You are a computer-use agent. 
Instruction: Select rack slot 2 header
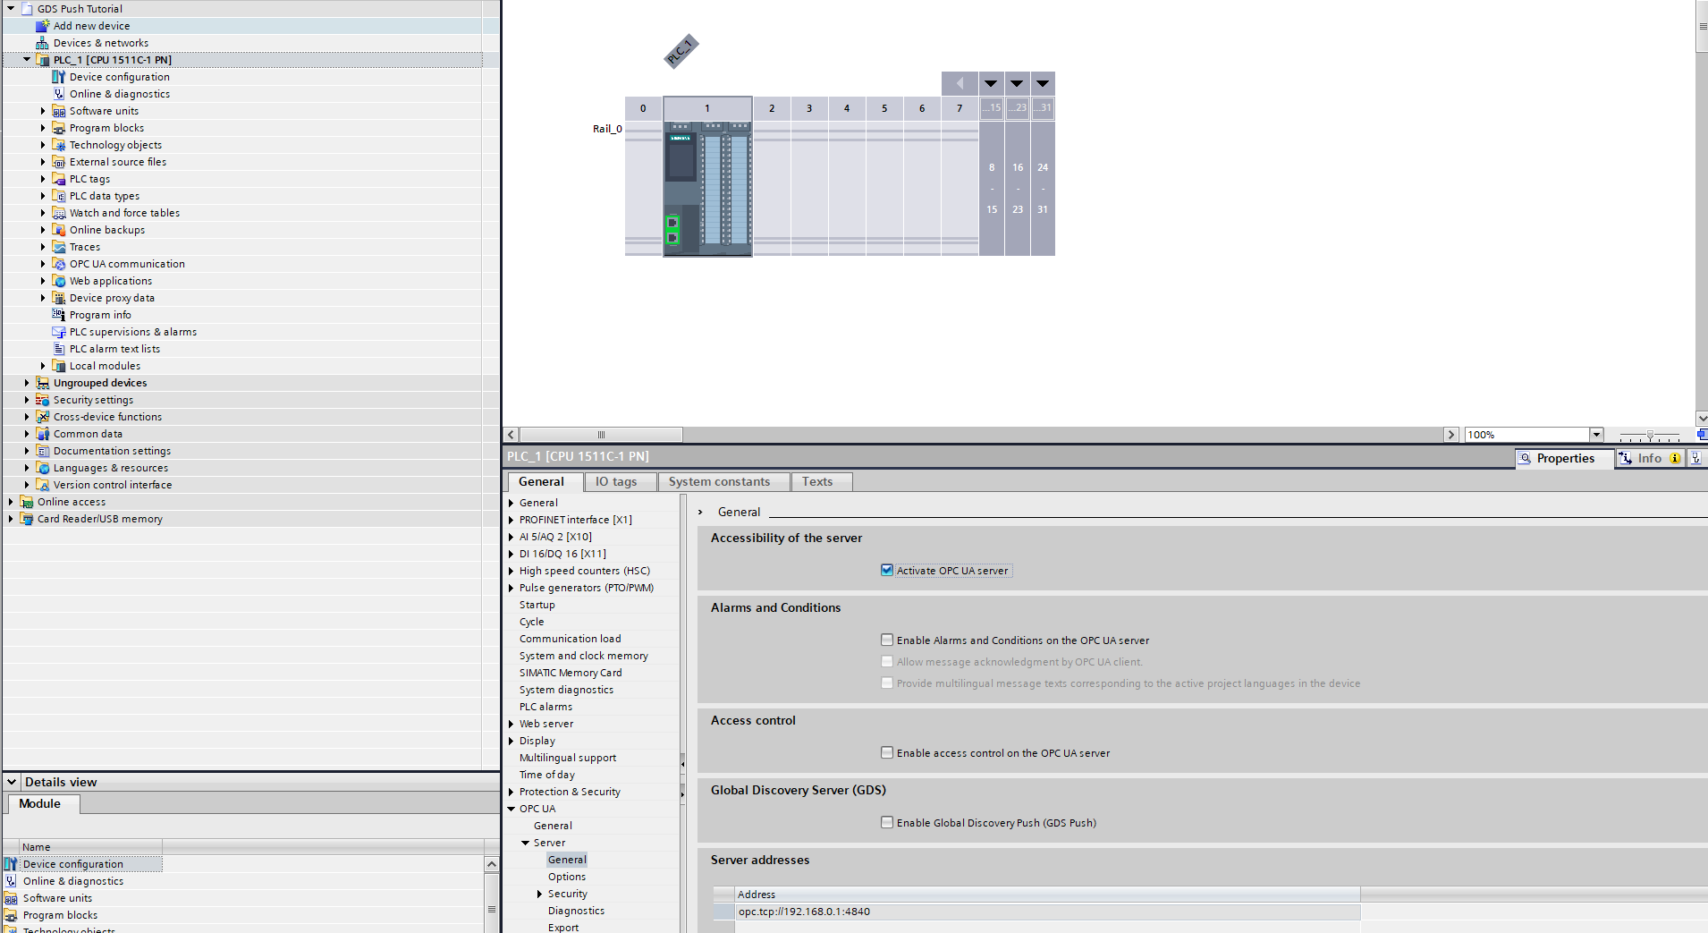pos(772,108)
